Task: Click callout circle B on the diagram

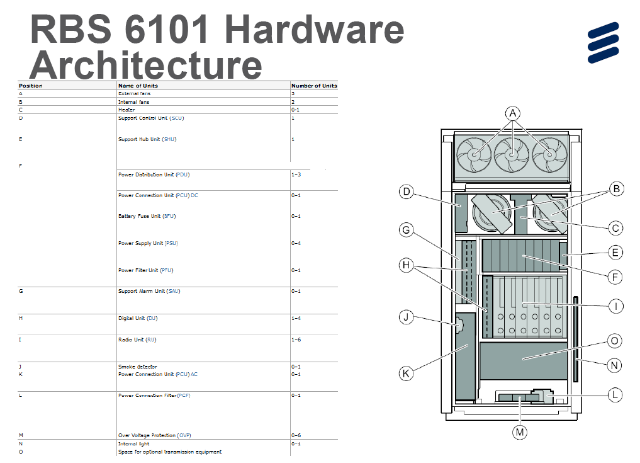Action: pyautogui.click(x=615, y=188)
